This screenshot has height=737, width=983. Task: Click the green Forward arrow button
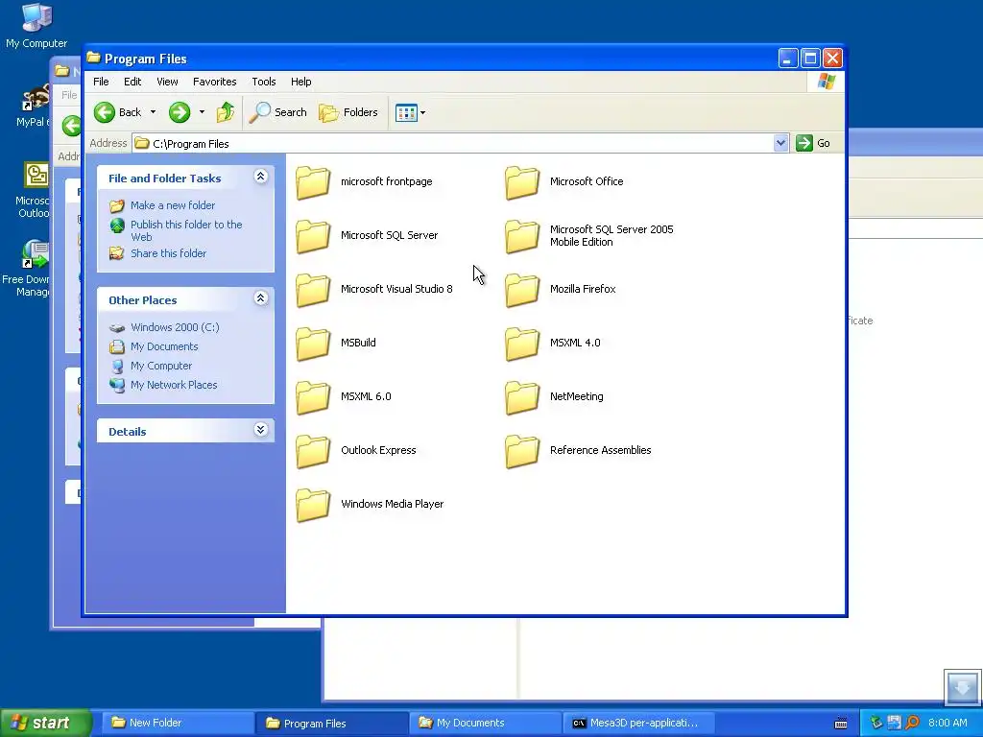180,113
